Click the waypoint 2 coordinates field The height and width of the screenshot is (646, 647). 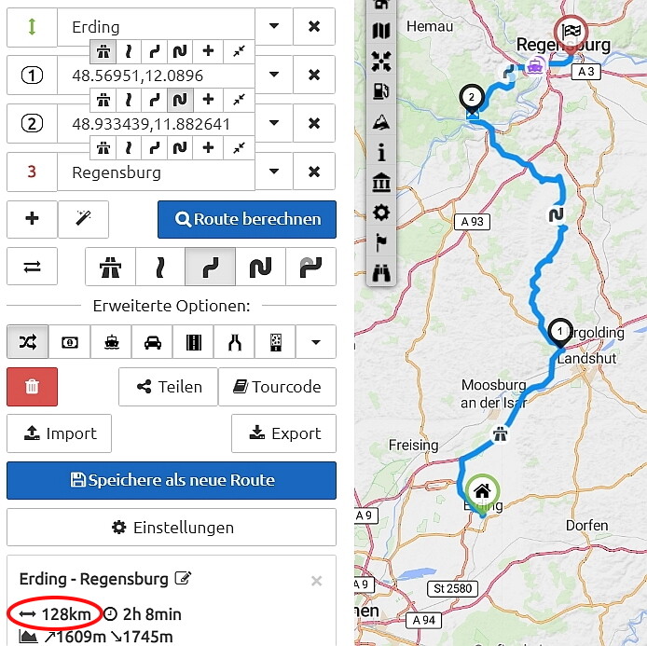(x=156, y=124)
